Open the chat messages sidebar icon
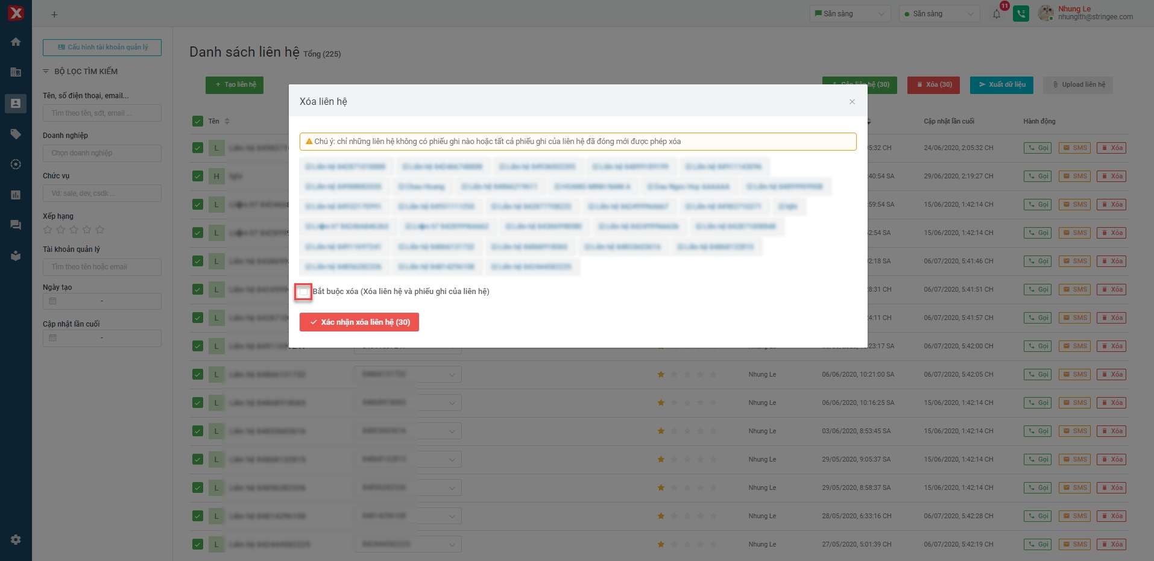Viewport: 1154px width, 561px height. point(16,225)
